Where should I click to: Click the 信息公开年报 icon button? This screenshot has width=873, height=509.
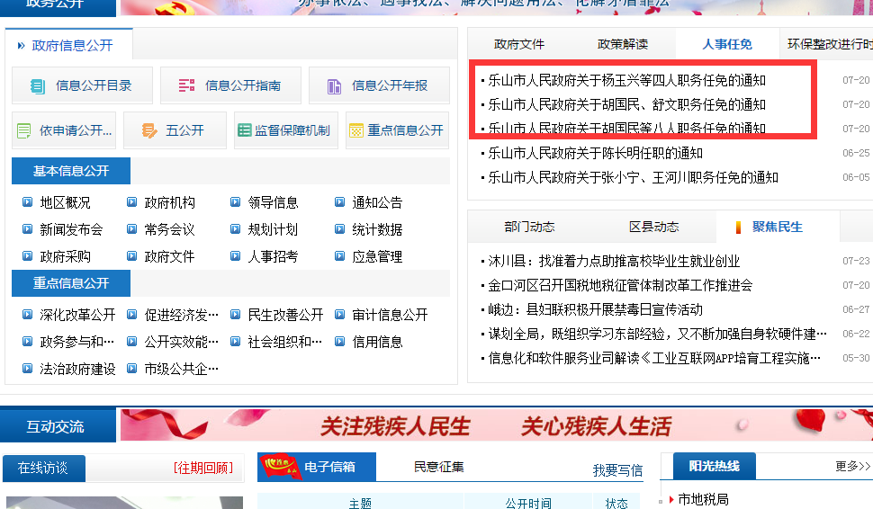[379, 86]
